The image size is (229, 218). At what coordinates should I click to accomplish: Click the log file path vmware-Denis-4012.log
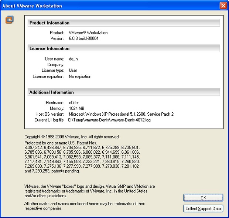click(x=109, y=120)
